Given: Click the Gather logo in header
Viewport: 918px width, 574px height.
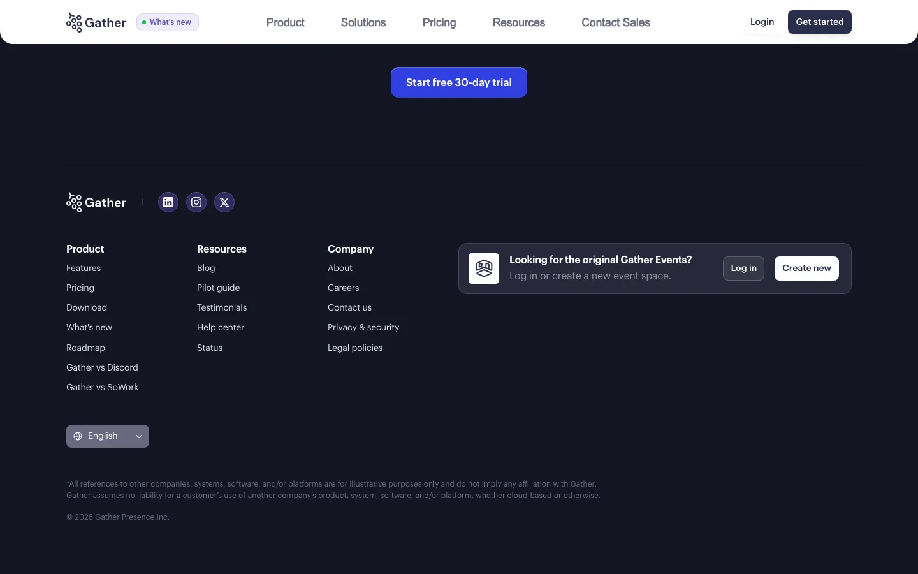Looking at the screenshot, I should point(96,22).
